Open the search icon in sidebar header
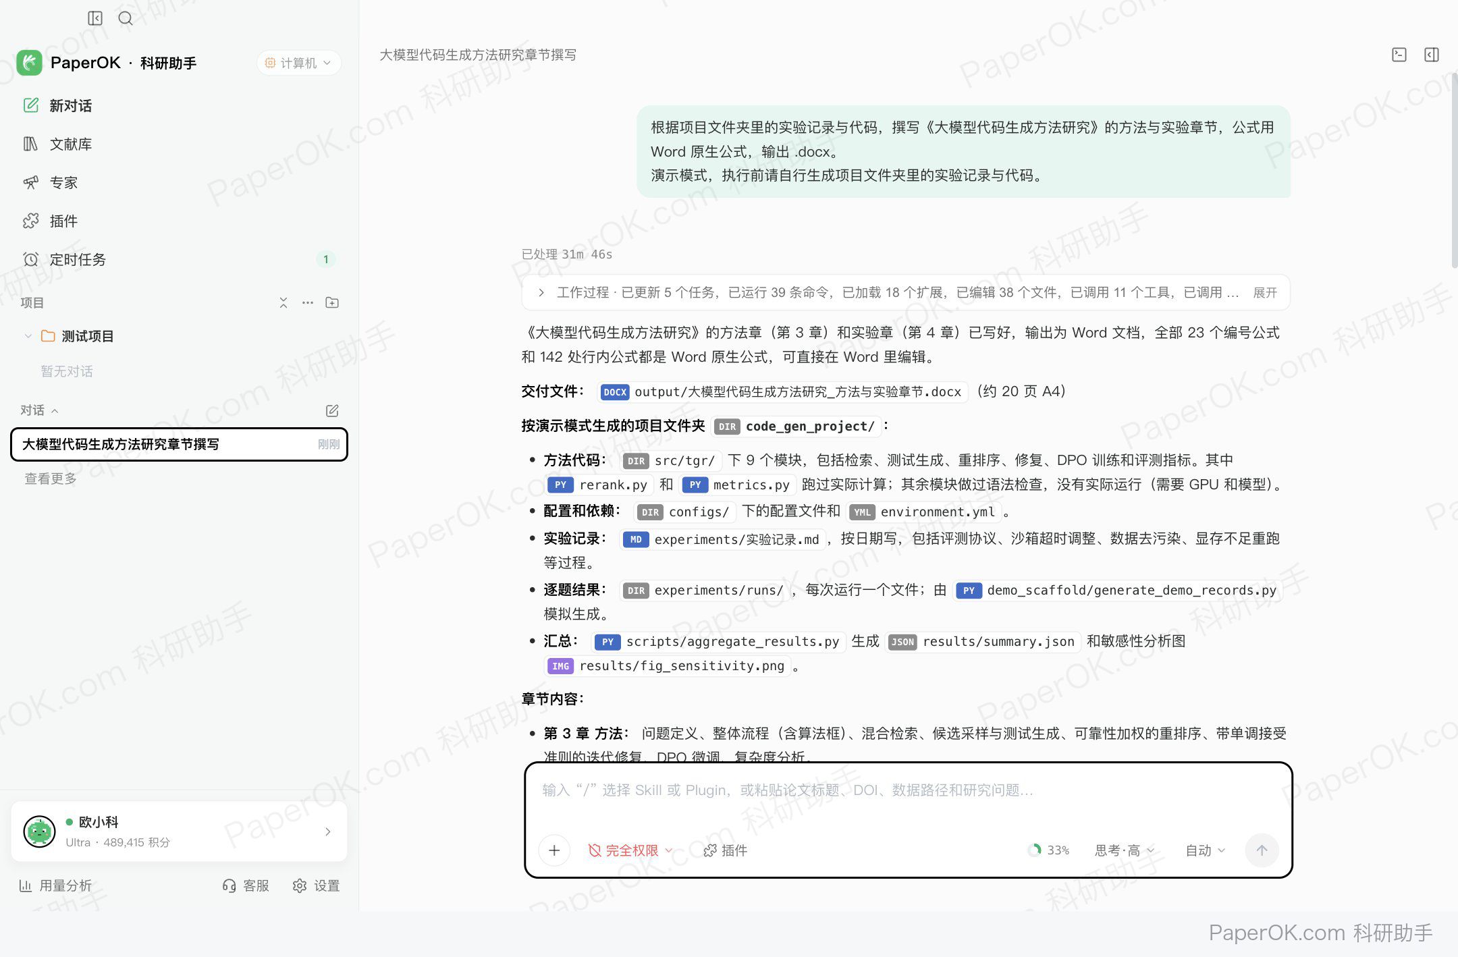The width and height of the screenshot is (1458, 957). [126, 18]
